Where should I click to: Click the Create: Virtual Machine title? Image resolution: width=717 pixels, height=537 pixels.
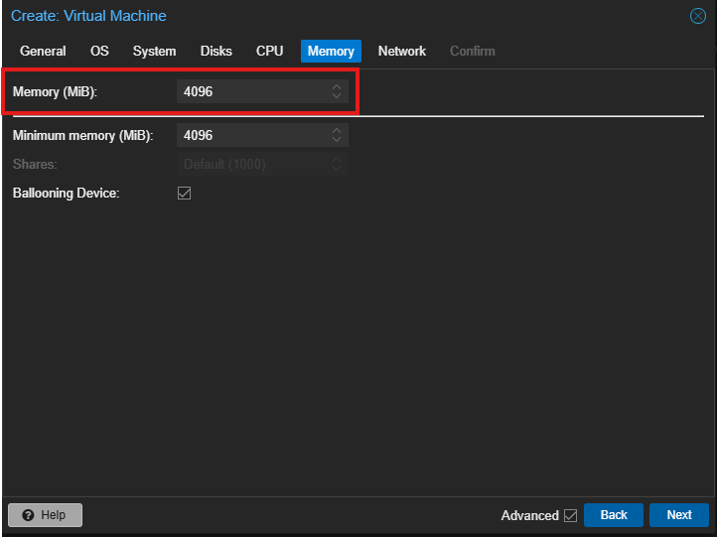tap(88, 16)
